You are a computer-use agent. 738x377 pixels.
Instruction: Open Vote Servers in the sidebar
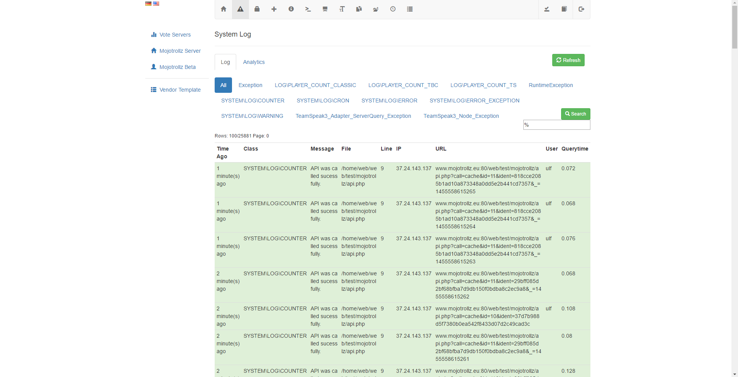click(x=175, y=35)
